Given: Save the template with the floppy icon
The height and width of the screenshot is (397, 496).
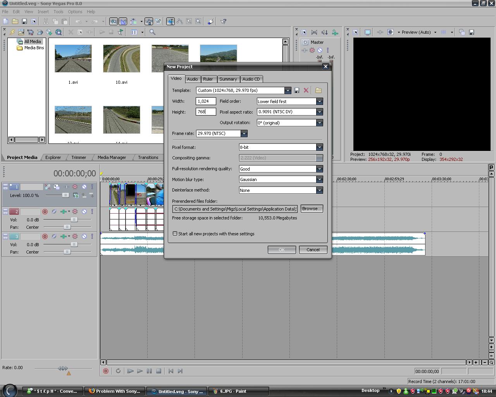Looking at the screenshot, I should coord(297,90).
